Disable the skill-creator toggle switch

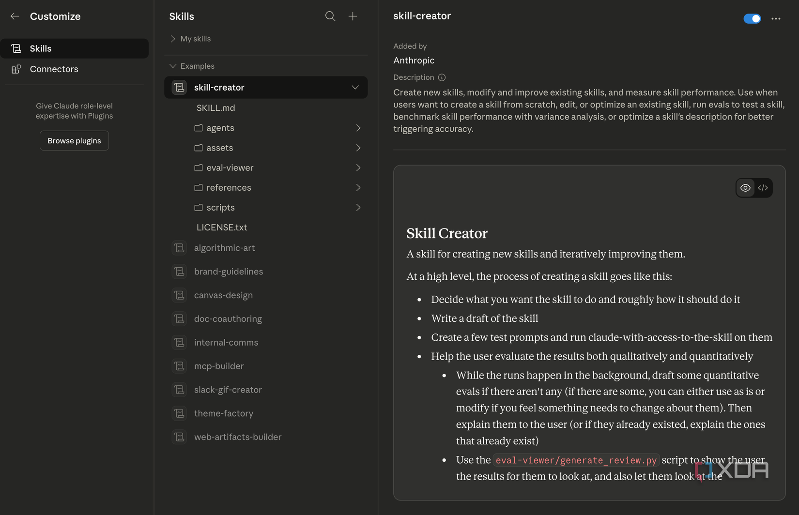click(752, 18)
